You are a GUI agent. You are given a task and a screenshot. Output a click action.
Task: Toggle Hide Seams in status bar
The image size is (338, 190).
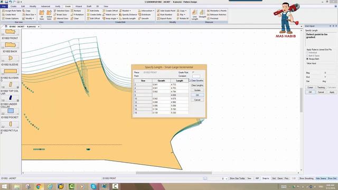click(x=321, y=178)
